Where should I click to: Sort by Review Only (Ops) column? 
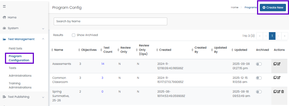(137, 50)
